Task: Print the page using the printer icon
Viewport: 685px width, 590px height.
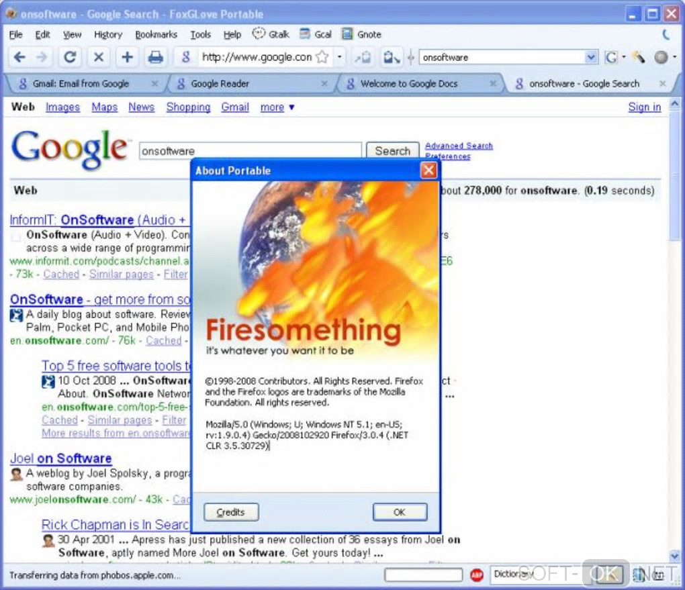Action: pyautogui.click(x=155, y=57)
